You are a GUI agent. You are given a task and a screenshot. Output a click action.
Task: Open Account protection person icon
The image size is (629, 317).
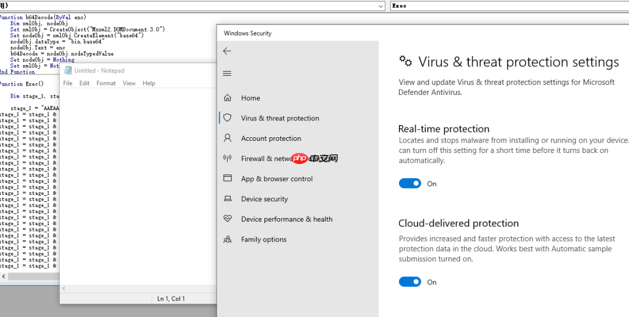pos(228,138)
